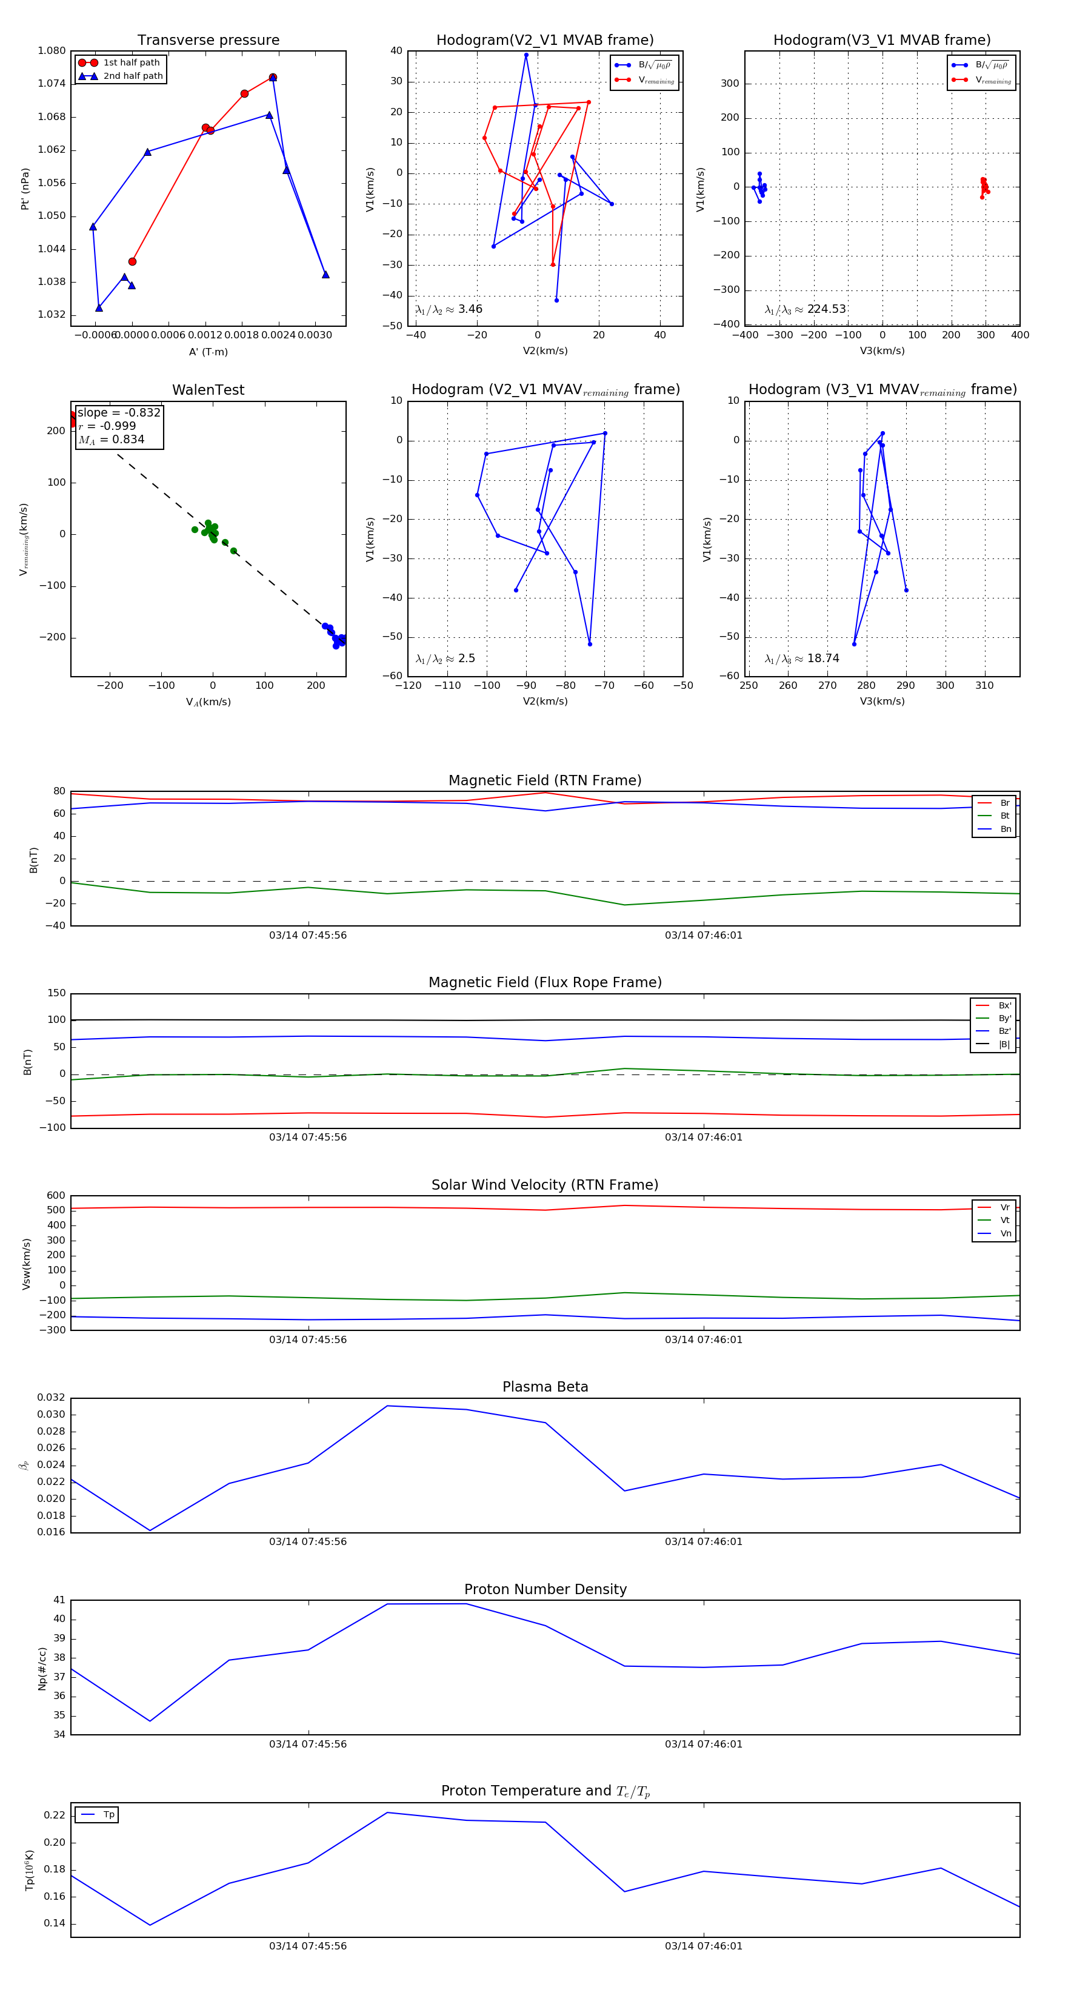Click the 'Plasma Beta' plot title
Screen dimensions: 1091x2001
point(545,1387)
